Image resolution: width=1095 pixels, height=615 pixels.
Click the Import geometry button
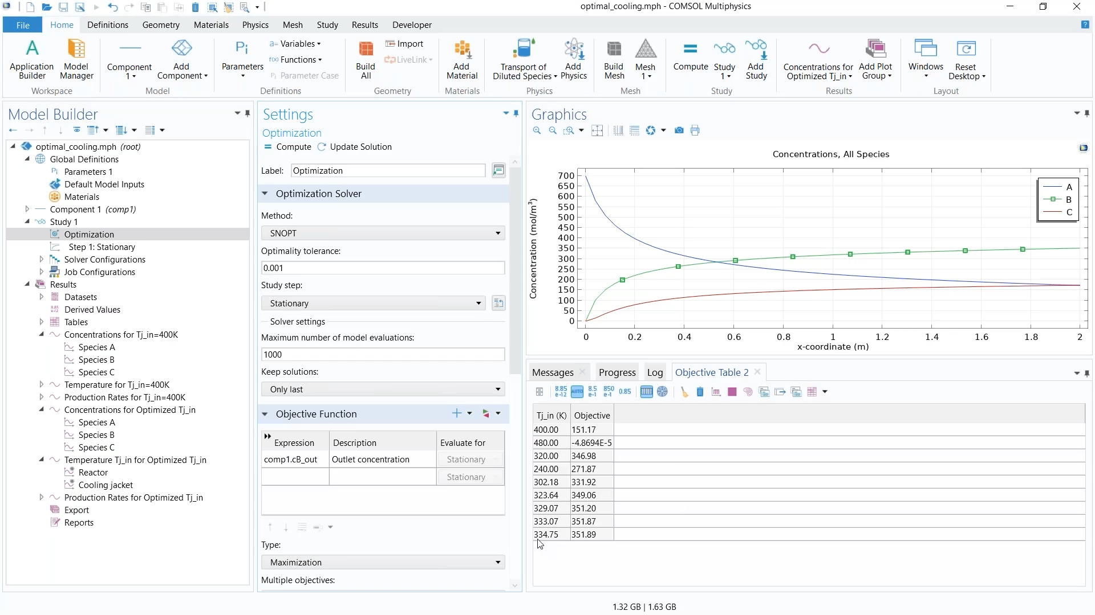(404, 44)
